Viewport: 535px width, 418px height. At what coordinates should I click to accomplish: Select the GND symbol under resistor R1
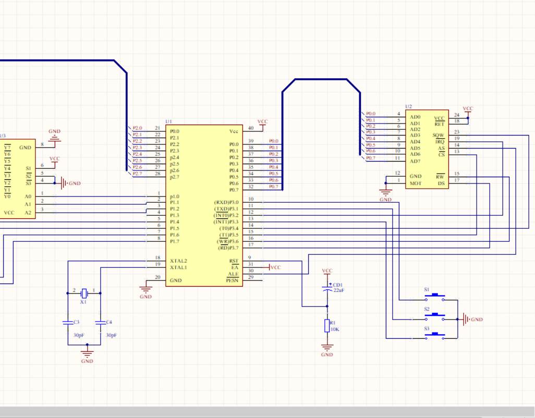click(327, 348)
